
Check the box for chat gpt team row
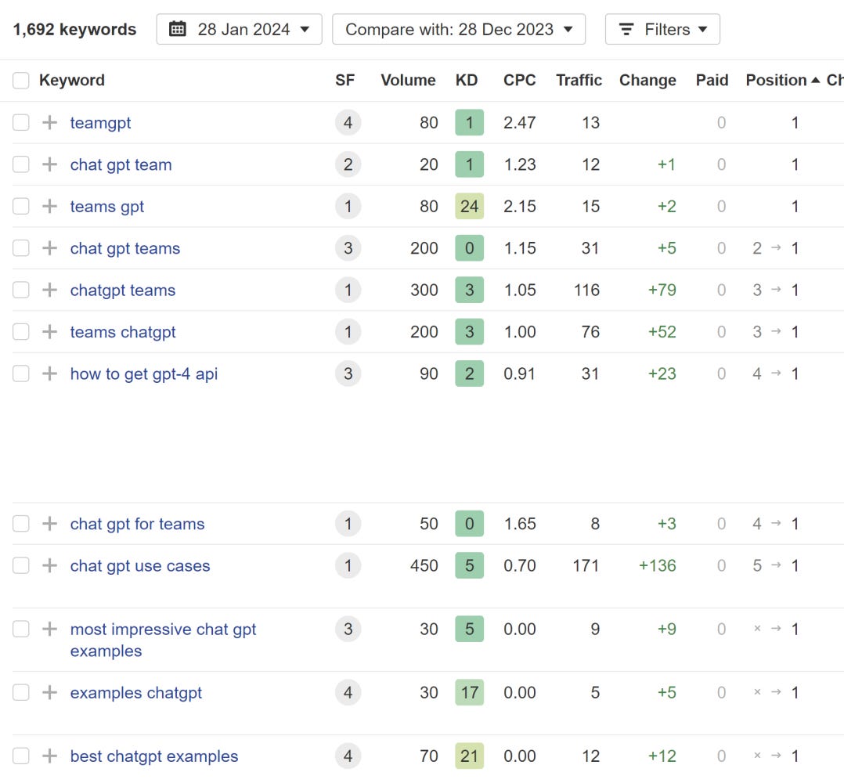[x=21, y=164]
